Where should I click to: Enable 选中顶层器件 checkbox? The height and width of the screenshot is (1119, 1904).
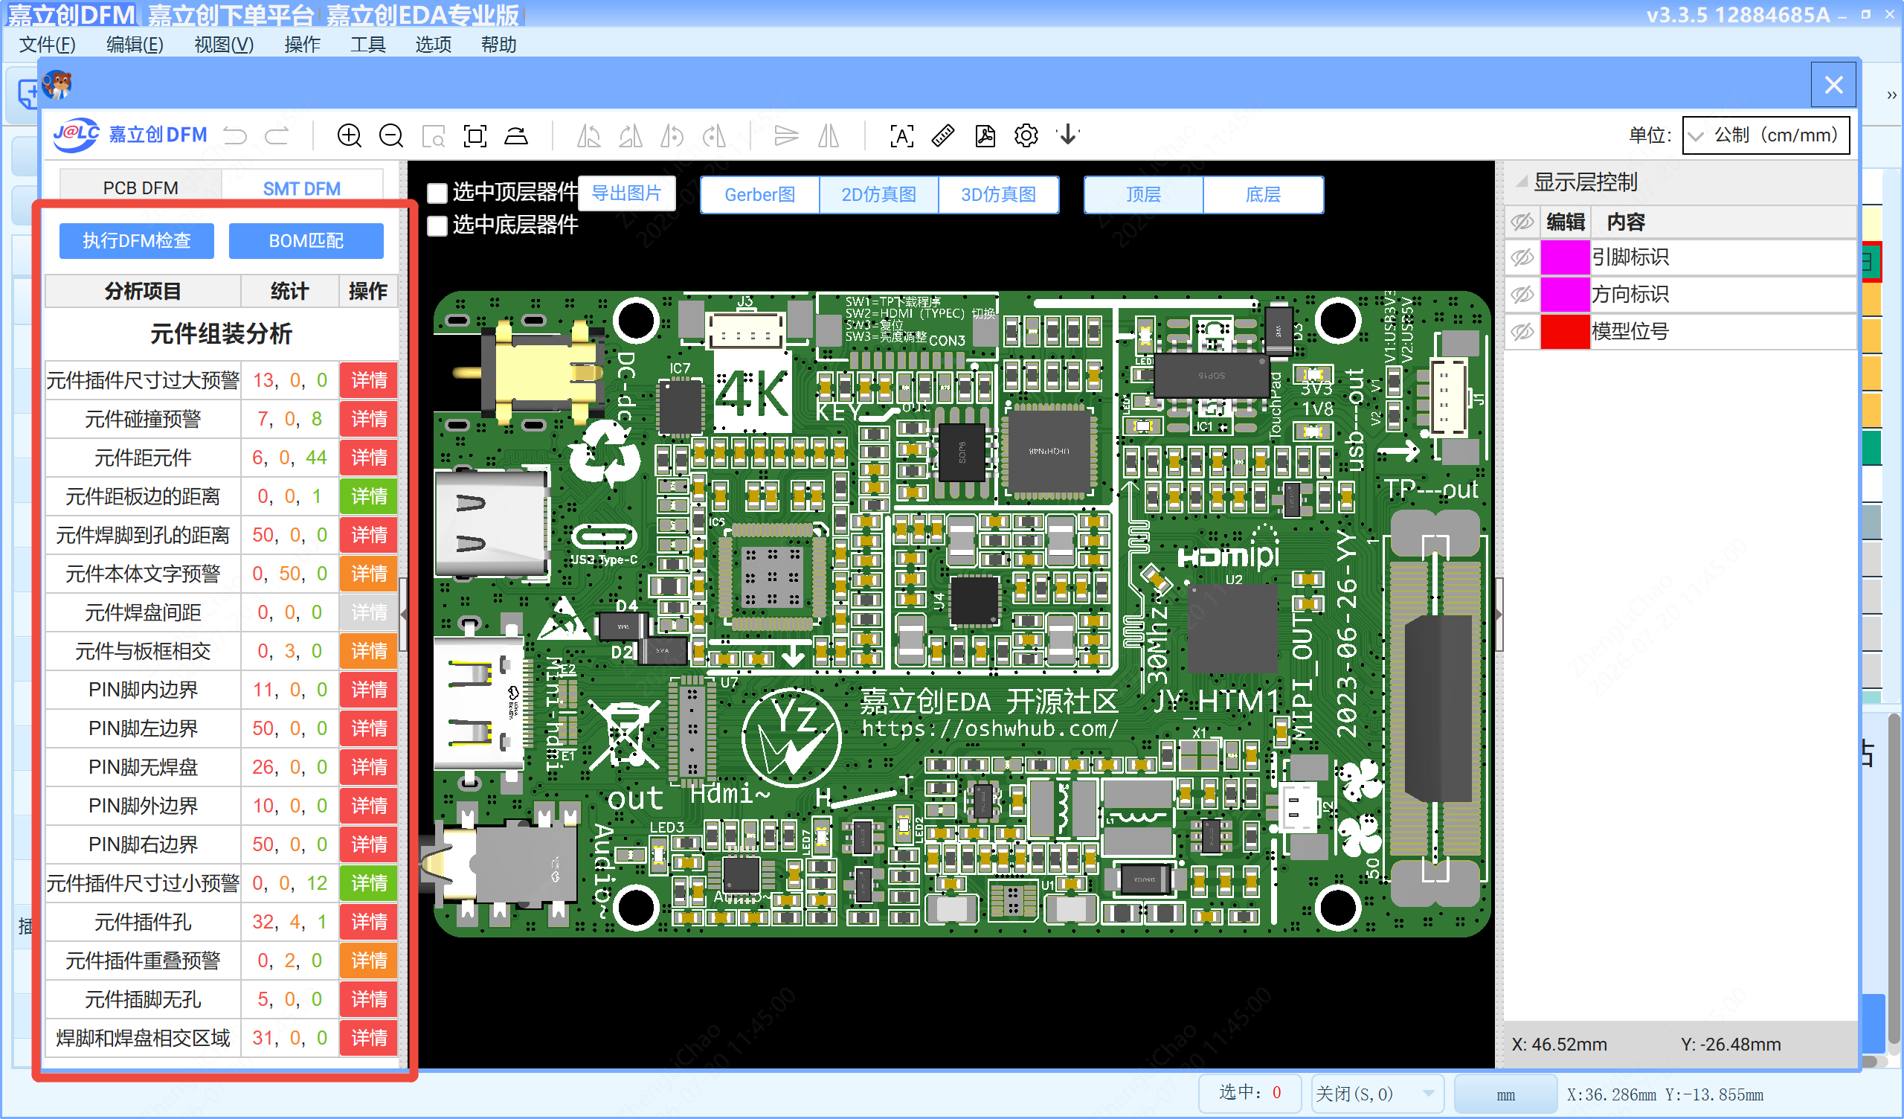[x=437, y=193]
